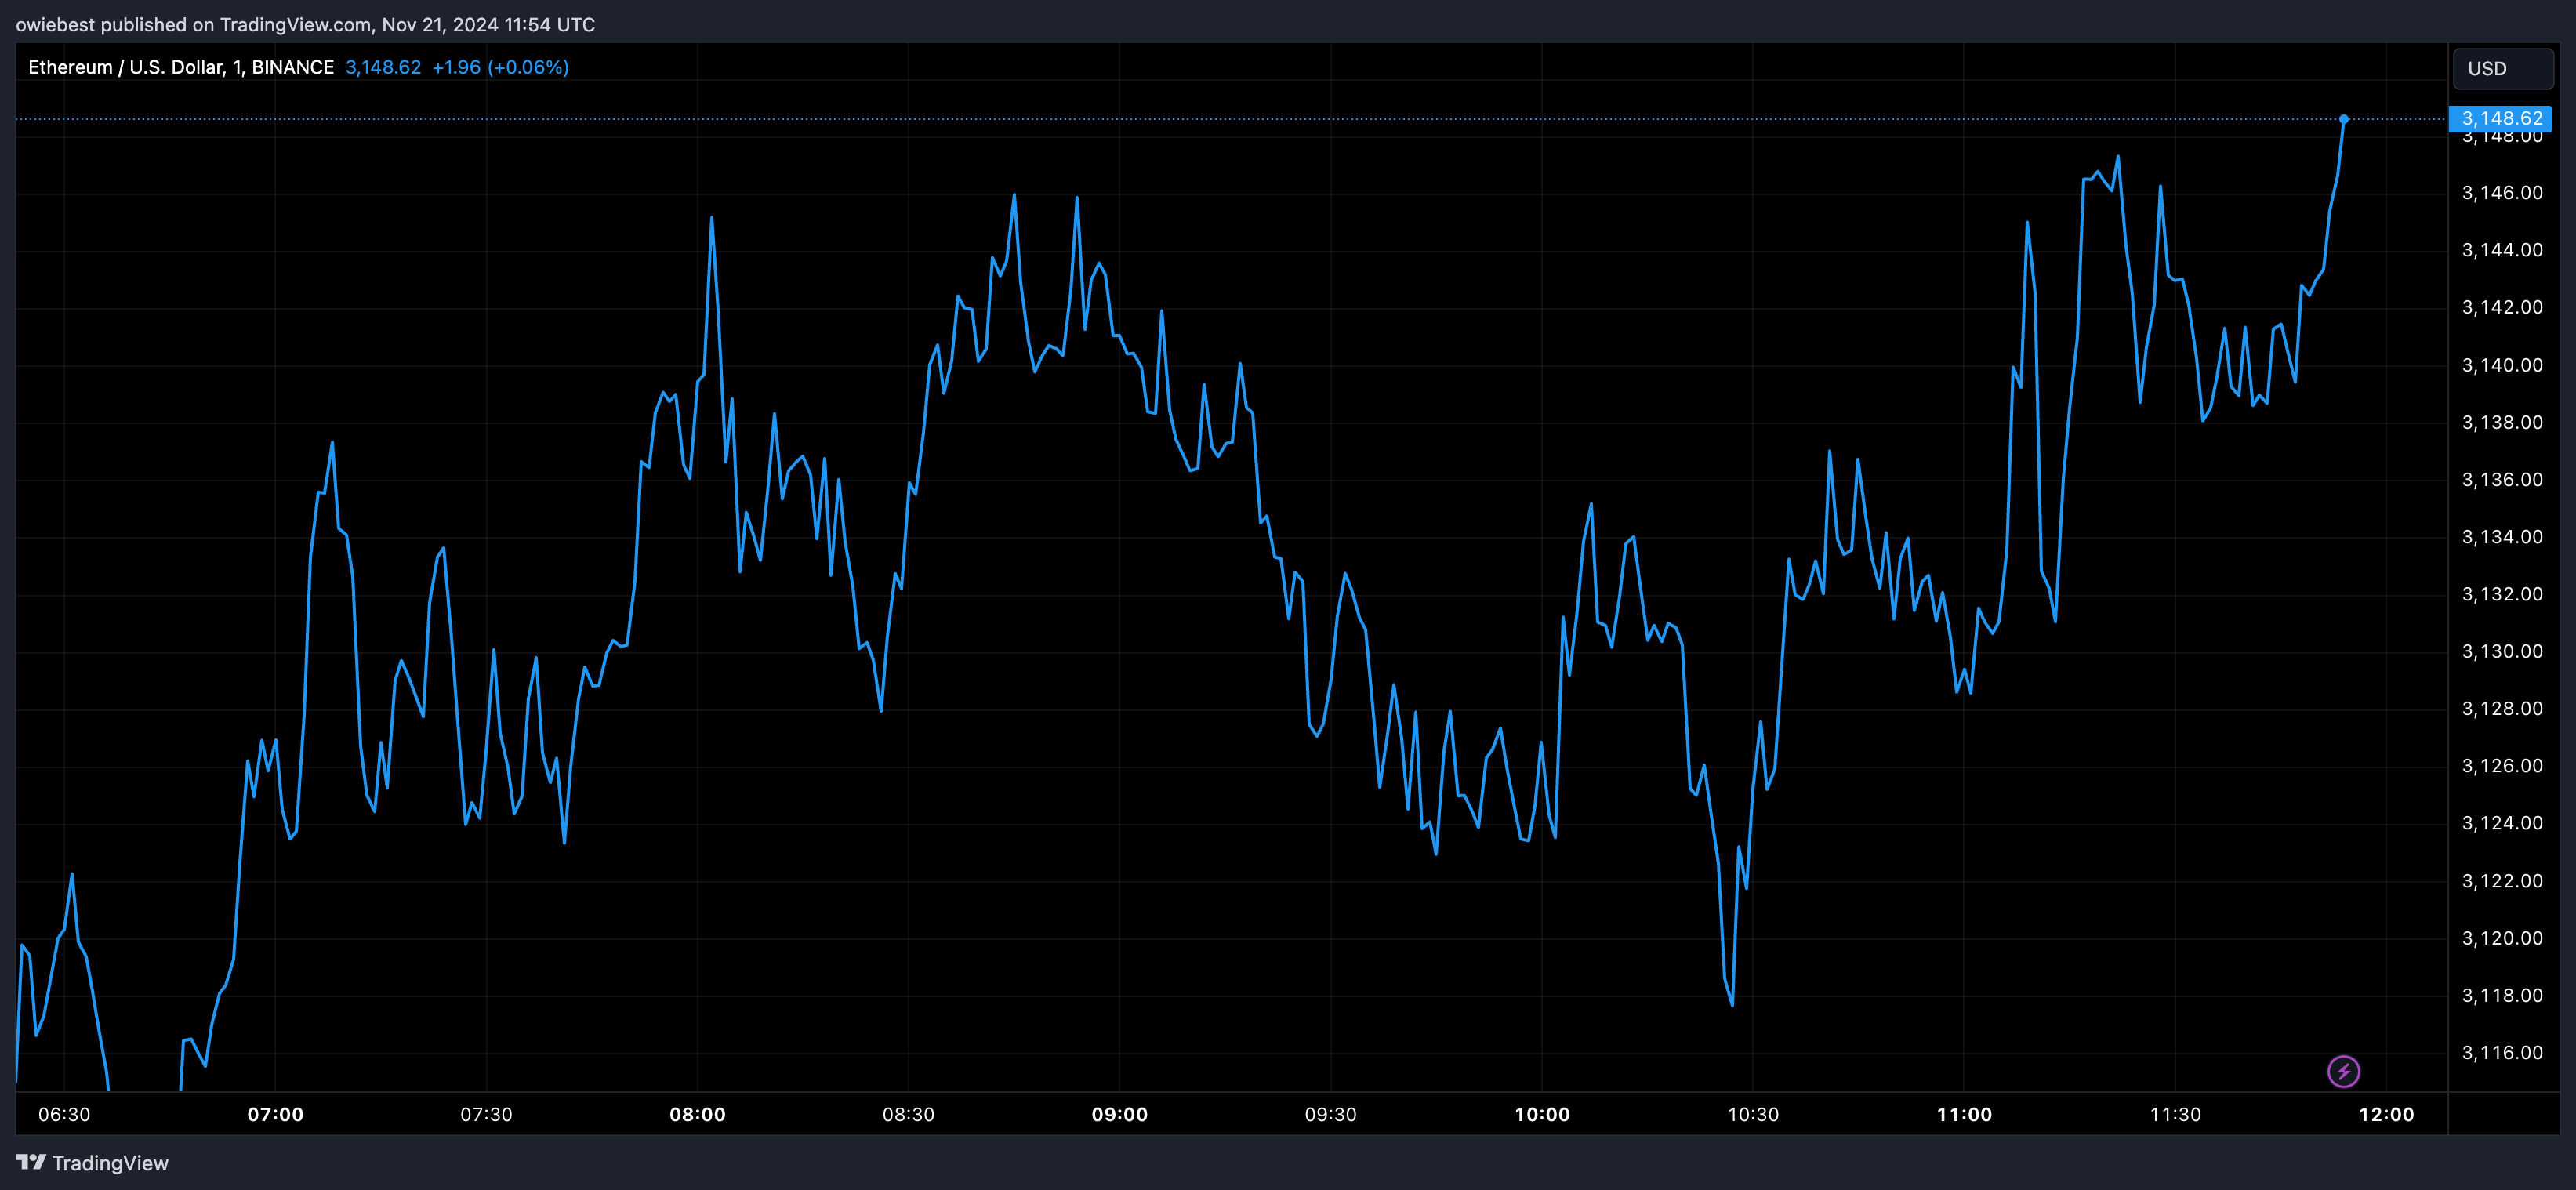Click the 3,148.62 value in the chart legend
Viewport: 2576px width, 1190px height.
click(383, 67)
